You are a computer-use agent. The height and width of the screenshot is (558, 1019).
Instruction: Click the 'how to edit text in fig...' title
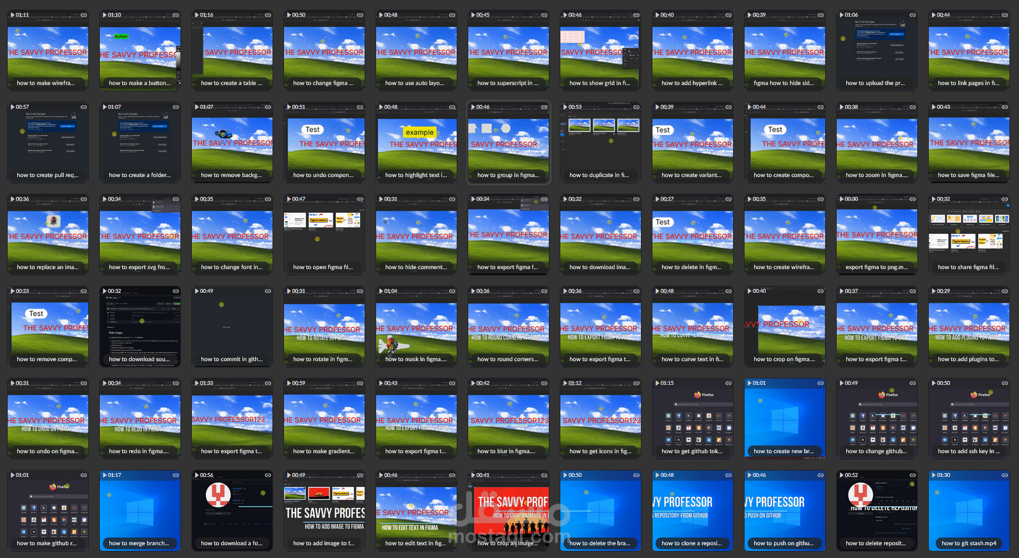click(x=415, y=543)
